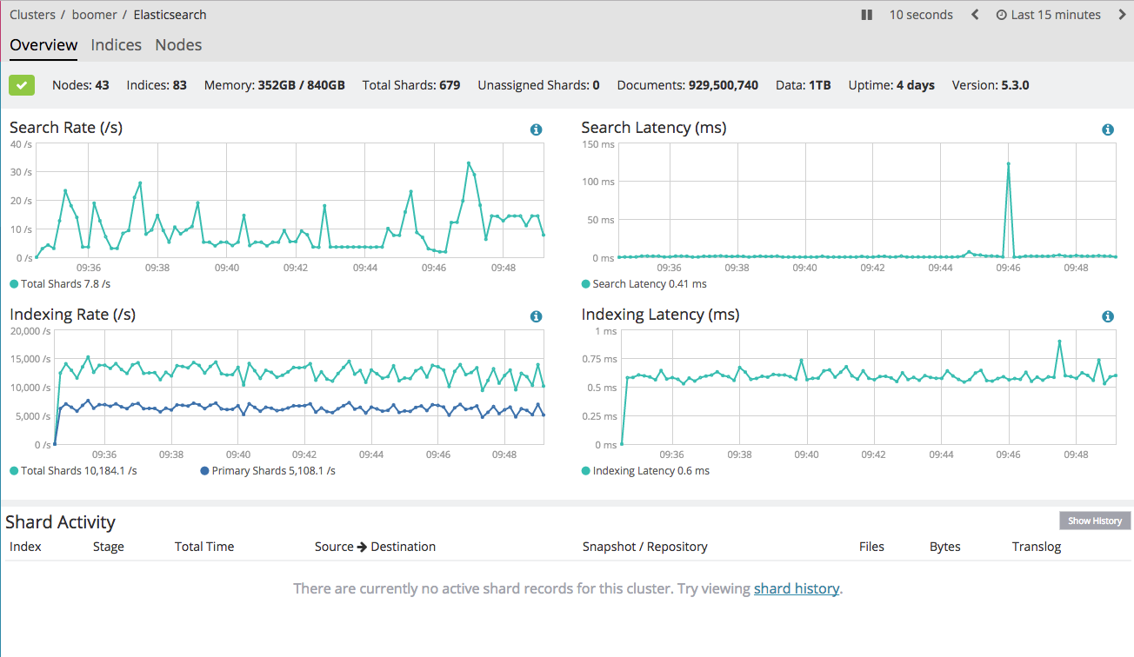
Task: Click the Snapshot / Repository column header
Action: coord(645,547)
